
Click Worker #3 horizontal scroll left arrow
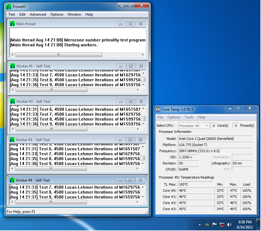(12, 169)
